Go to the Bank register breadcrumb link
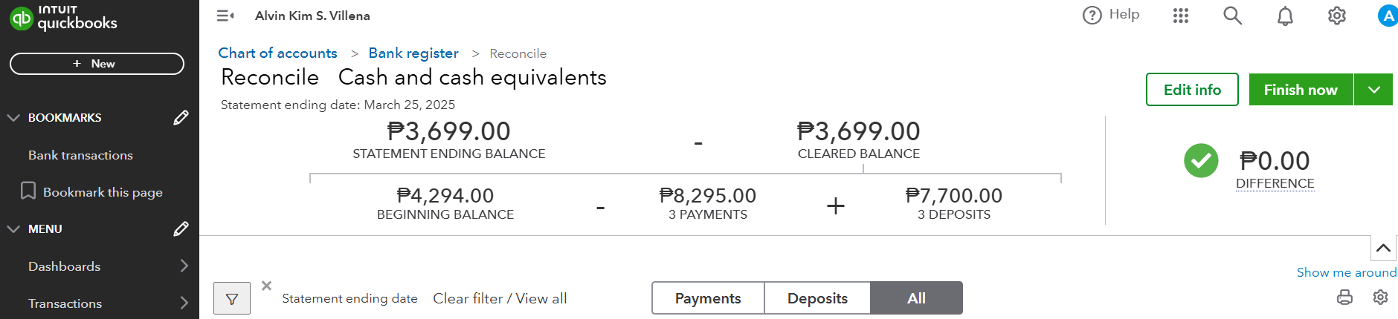Image resolution: width=1398 pixels, height=319 pixels. (x=413, y=53)
